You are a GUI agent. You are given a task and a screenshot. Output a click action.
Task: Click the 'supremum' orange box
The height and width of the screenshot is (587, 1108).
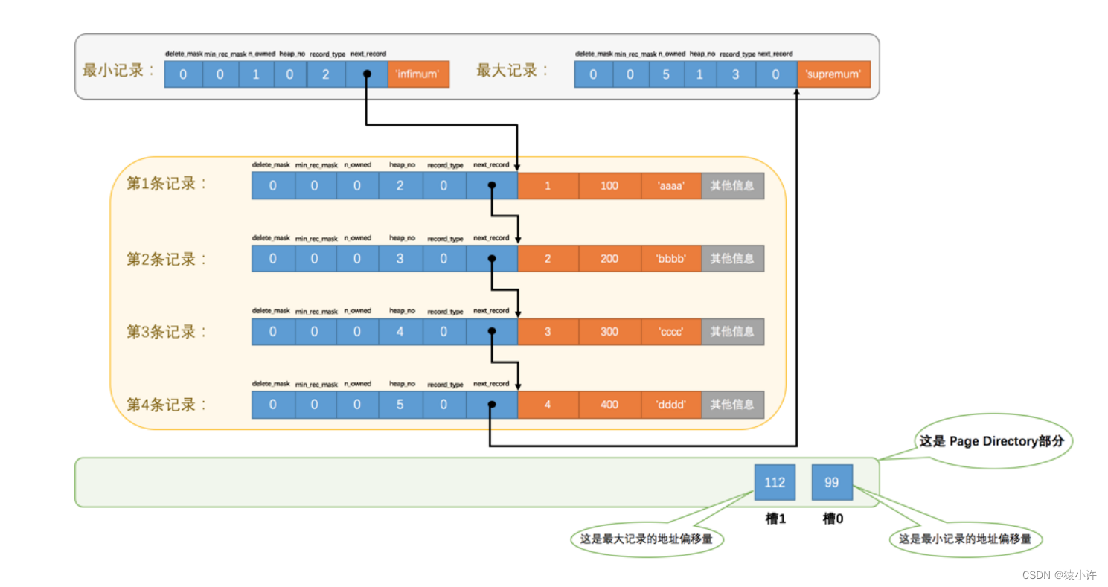pos(833,74)
